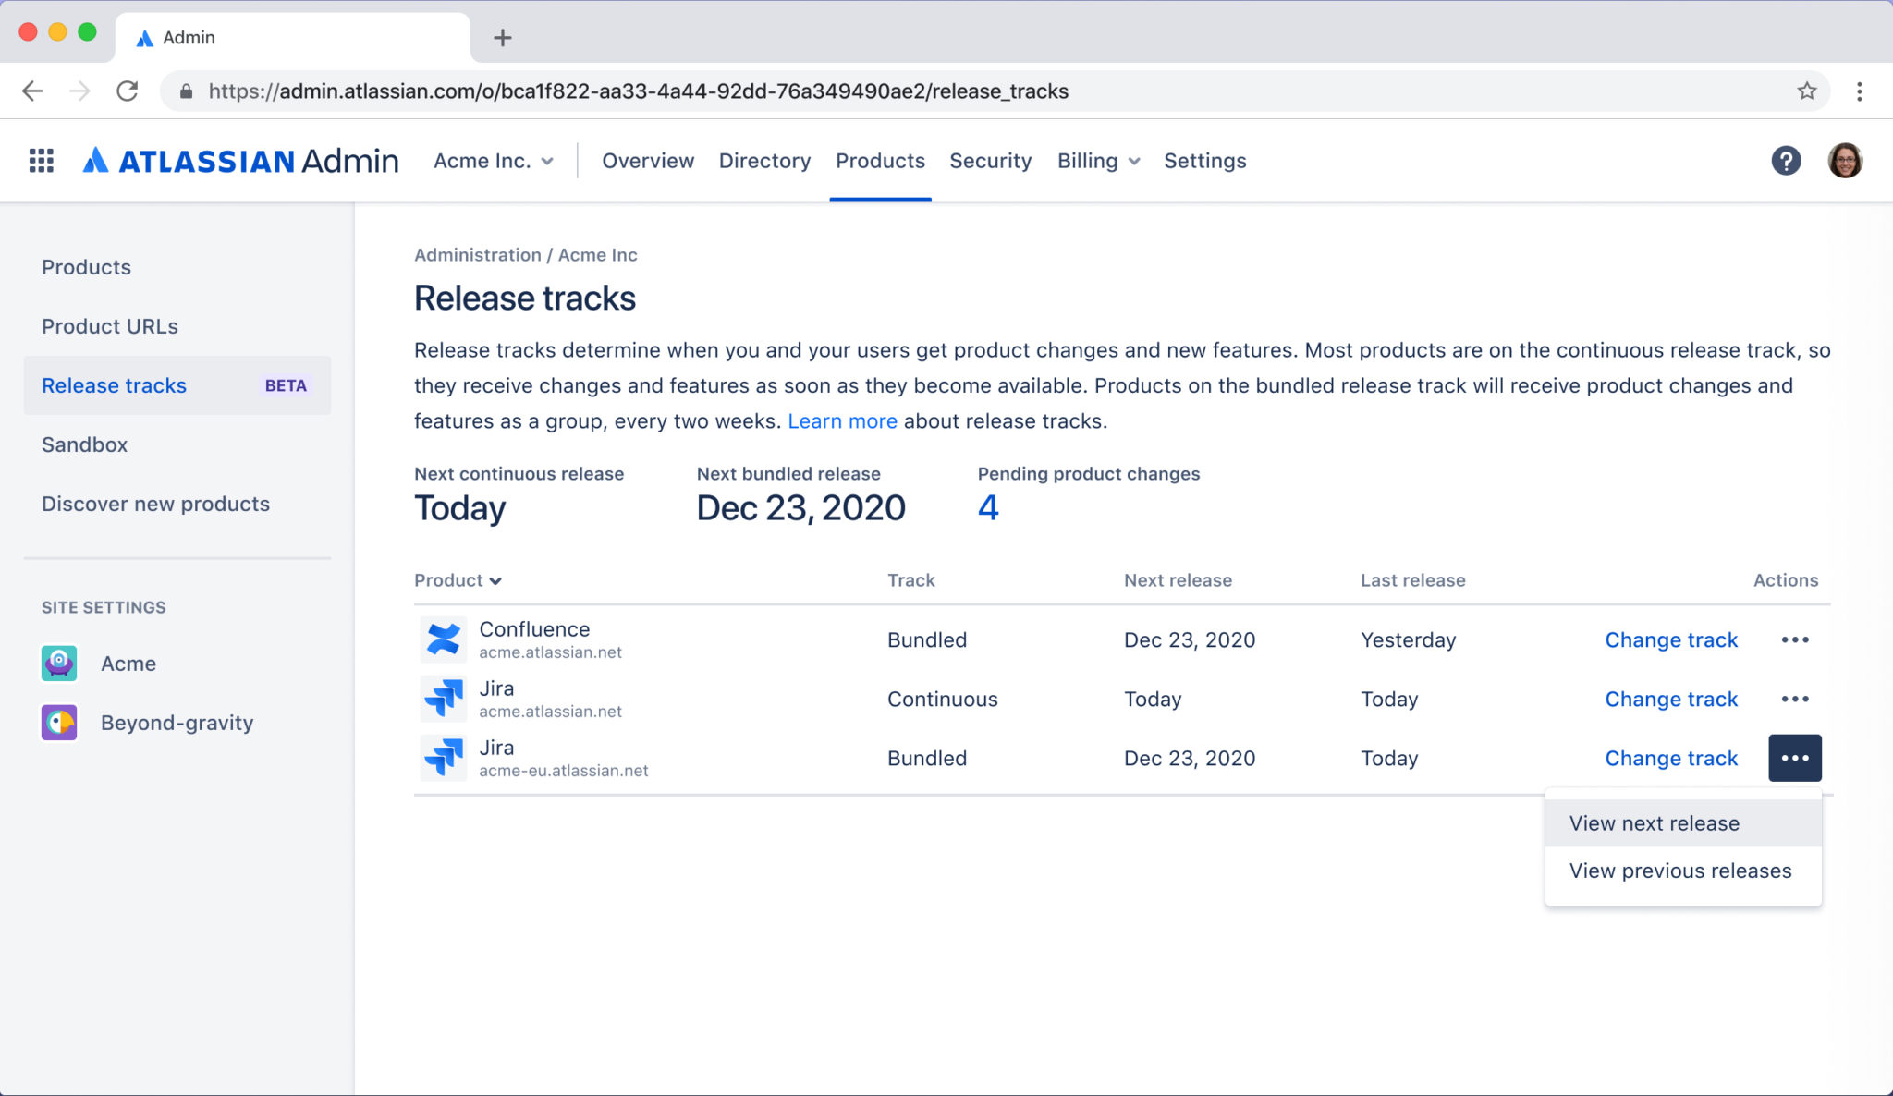The height and width of the screenshot is (1096, 1893).
Task: Click the Atlassian Admin logo
Action: click(x=242, y=161)
